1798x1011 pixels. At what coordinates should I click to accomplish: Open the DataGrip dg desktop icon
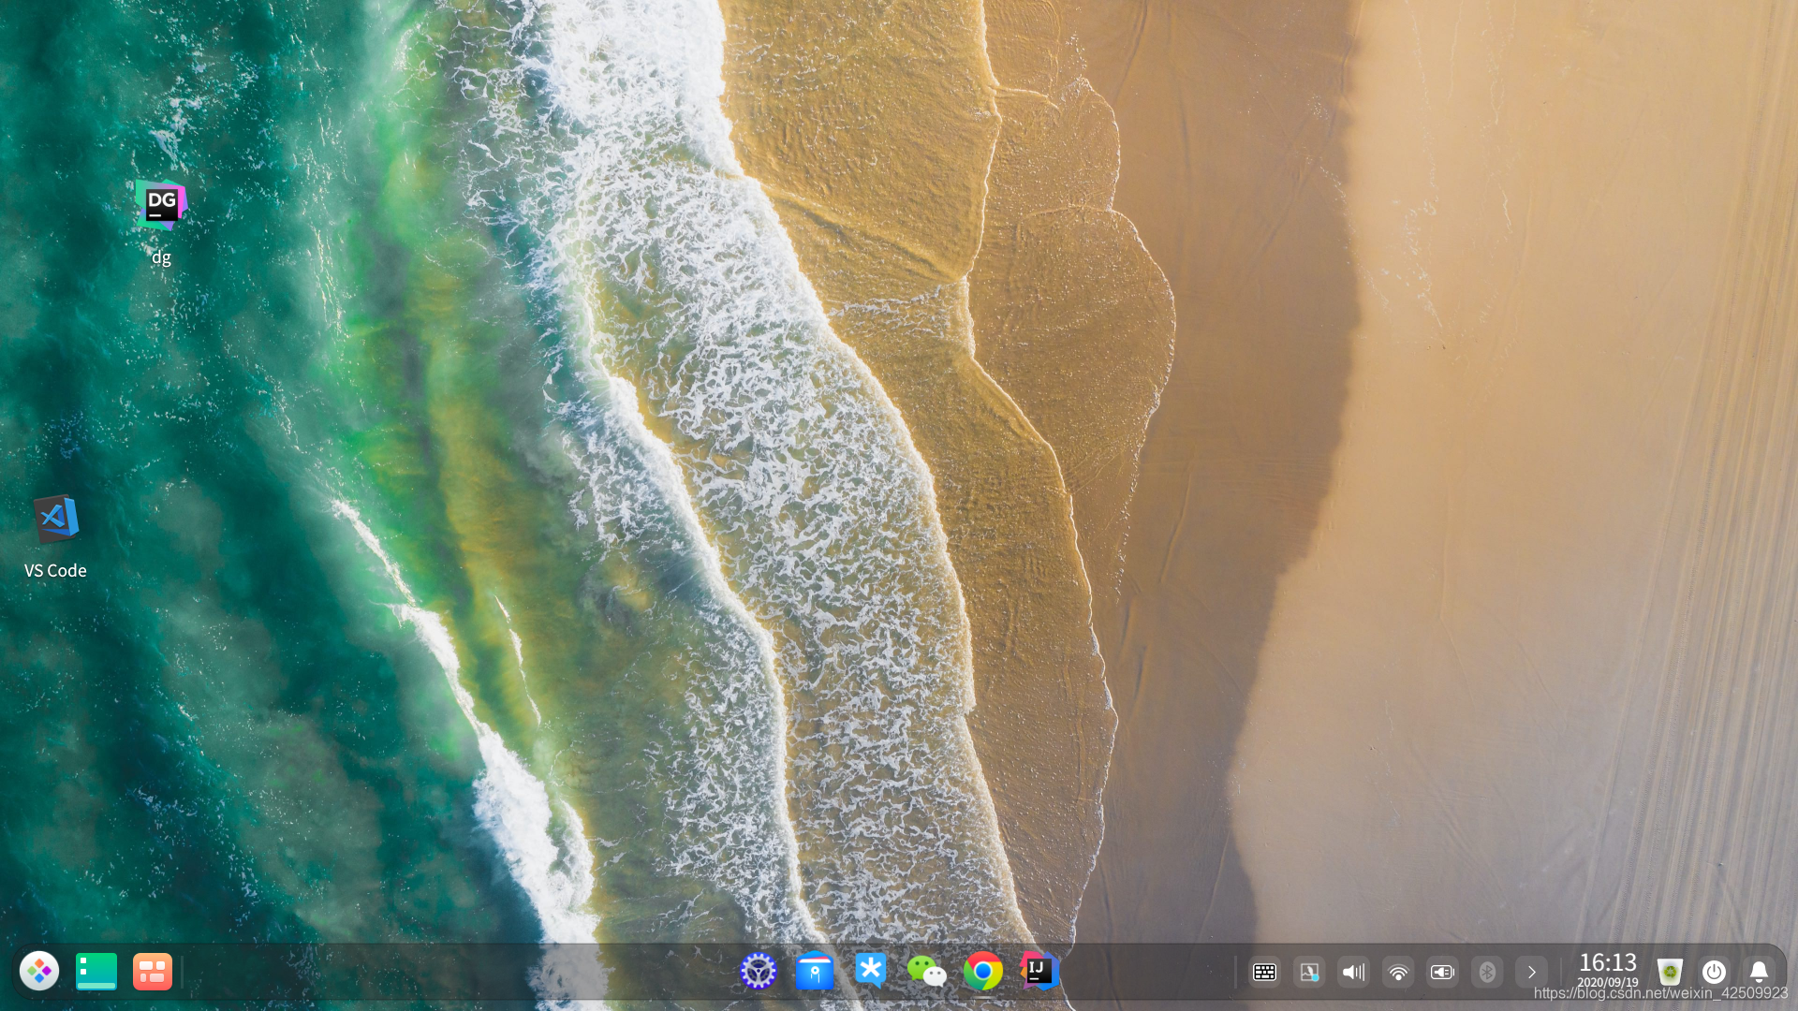pos(161,204)
